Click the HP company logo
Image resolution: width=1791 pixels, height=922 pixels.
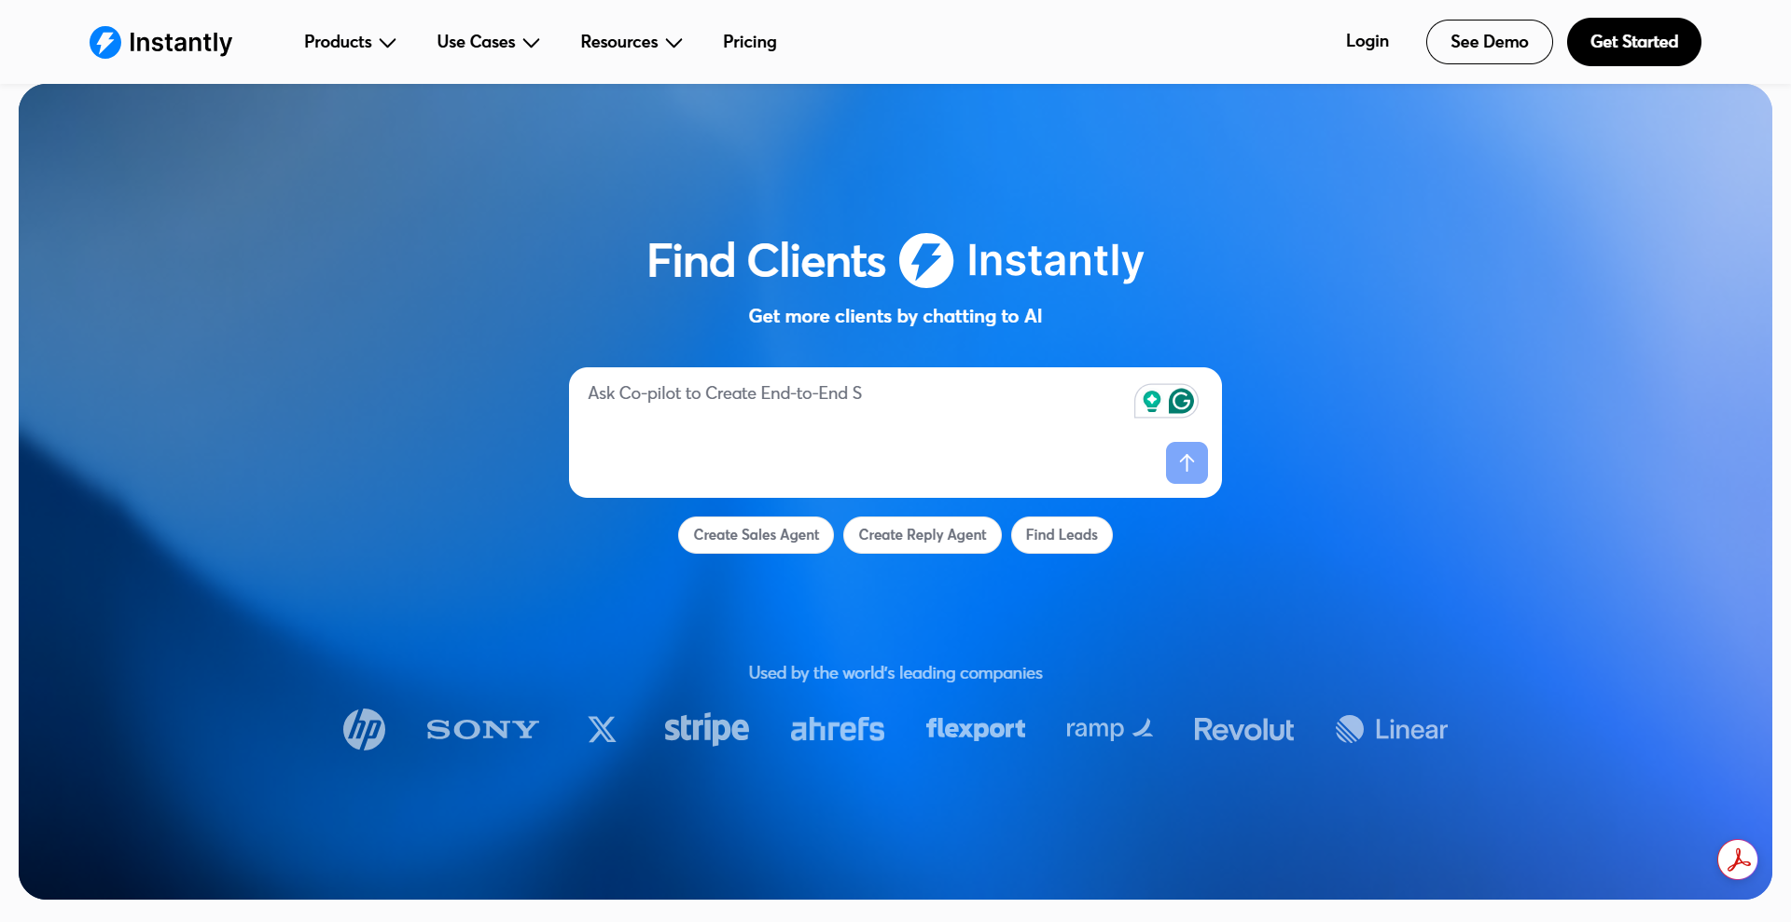(x=364, y=729)
